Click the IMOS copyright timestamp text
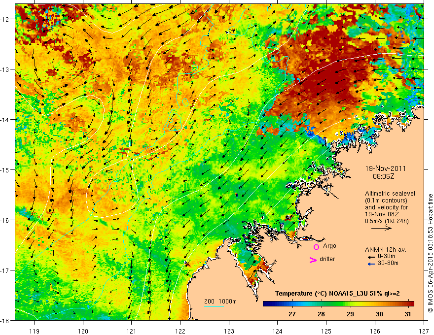This screenshot has width=434, height=335. [x=430, y=253]
